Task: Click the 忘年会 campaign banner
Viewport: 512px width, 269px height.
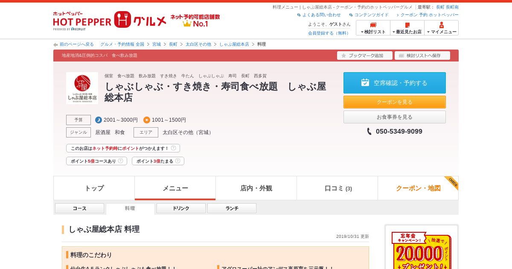Action: coord(422,250)
